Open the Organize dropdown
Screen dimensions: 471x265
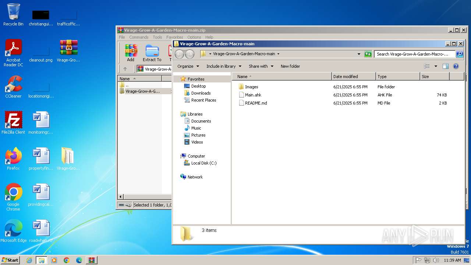click(188, 66)
